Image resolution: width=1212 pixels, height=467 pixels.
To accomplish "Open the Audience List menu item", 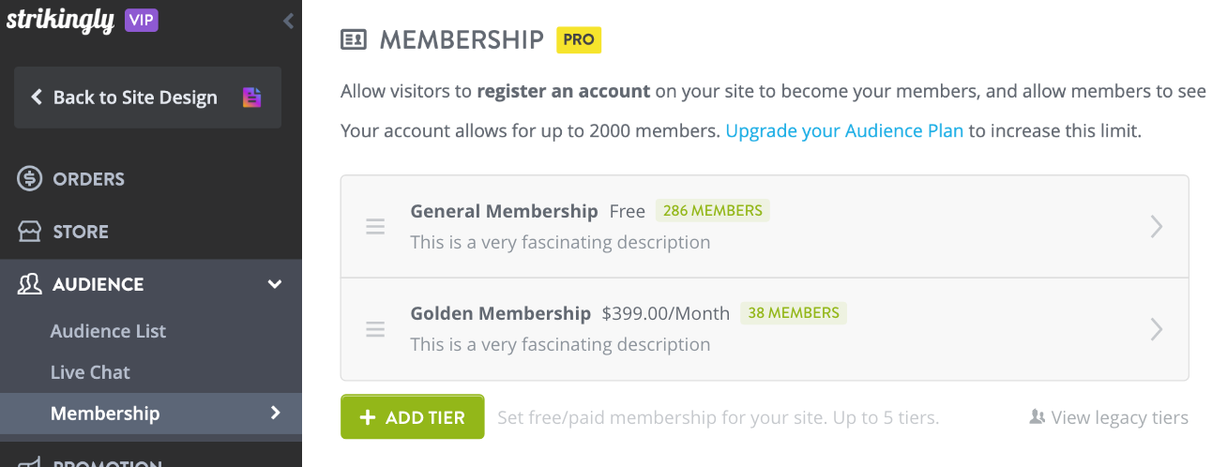I will (x=108, y=331).
